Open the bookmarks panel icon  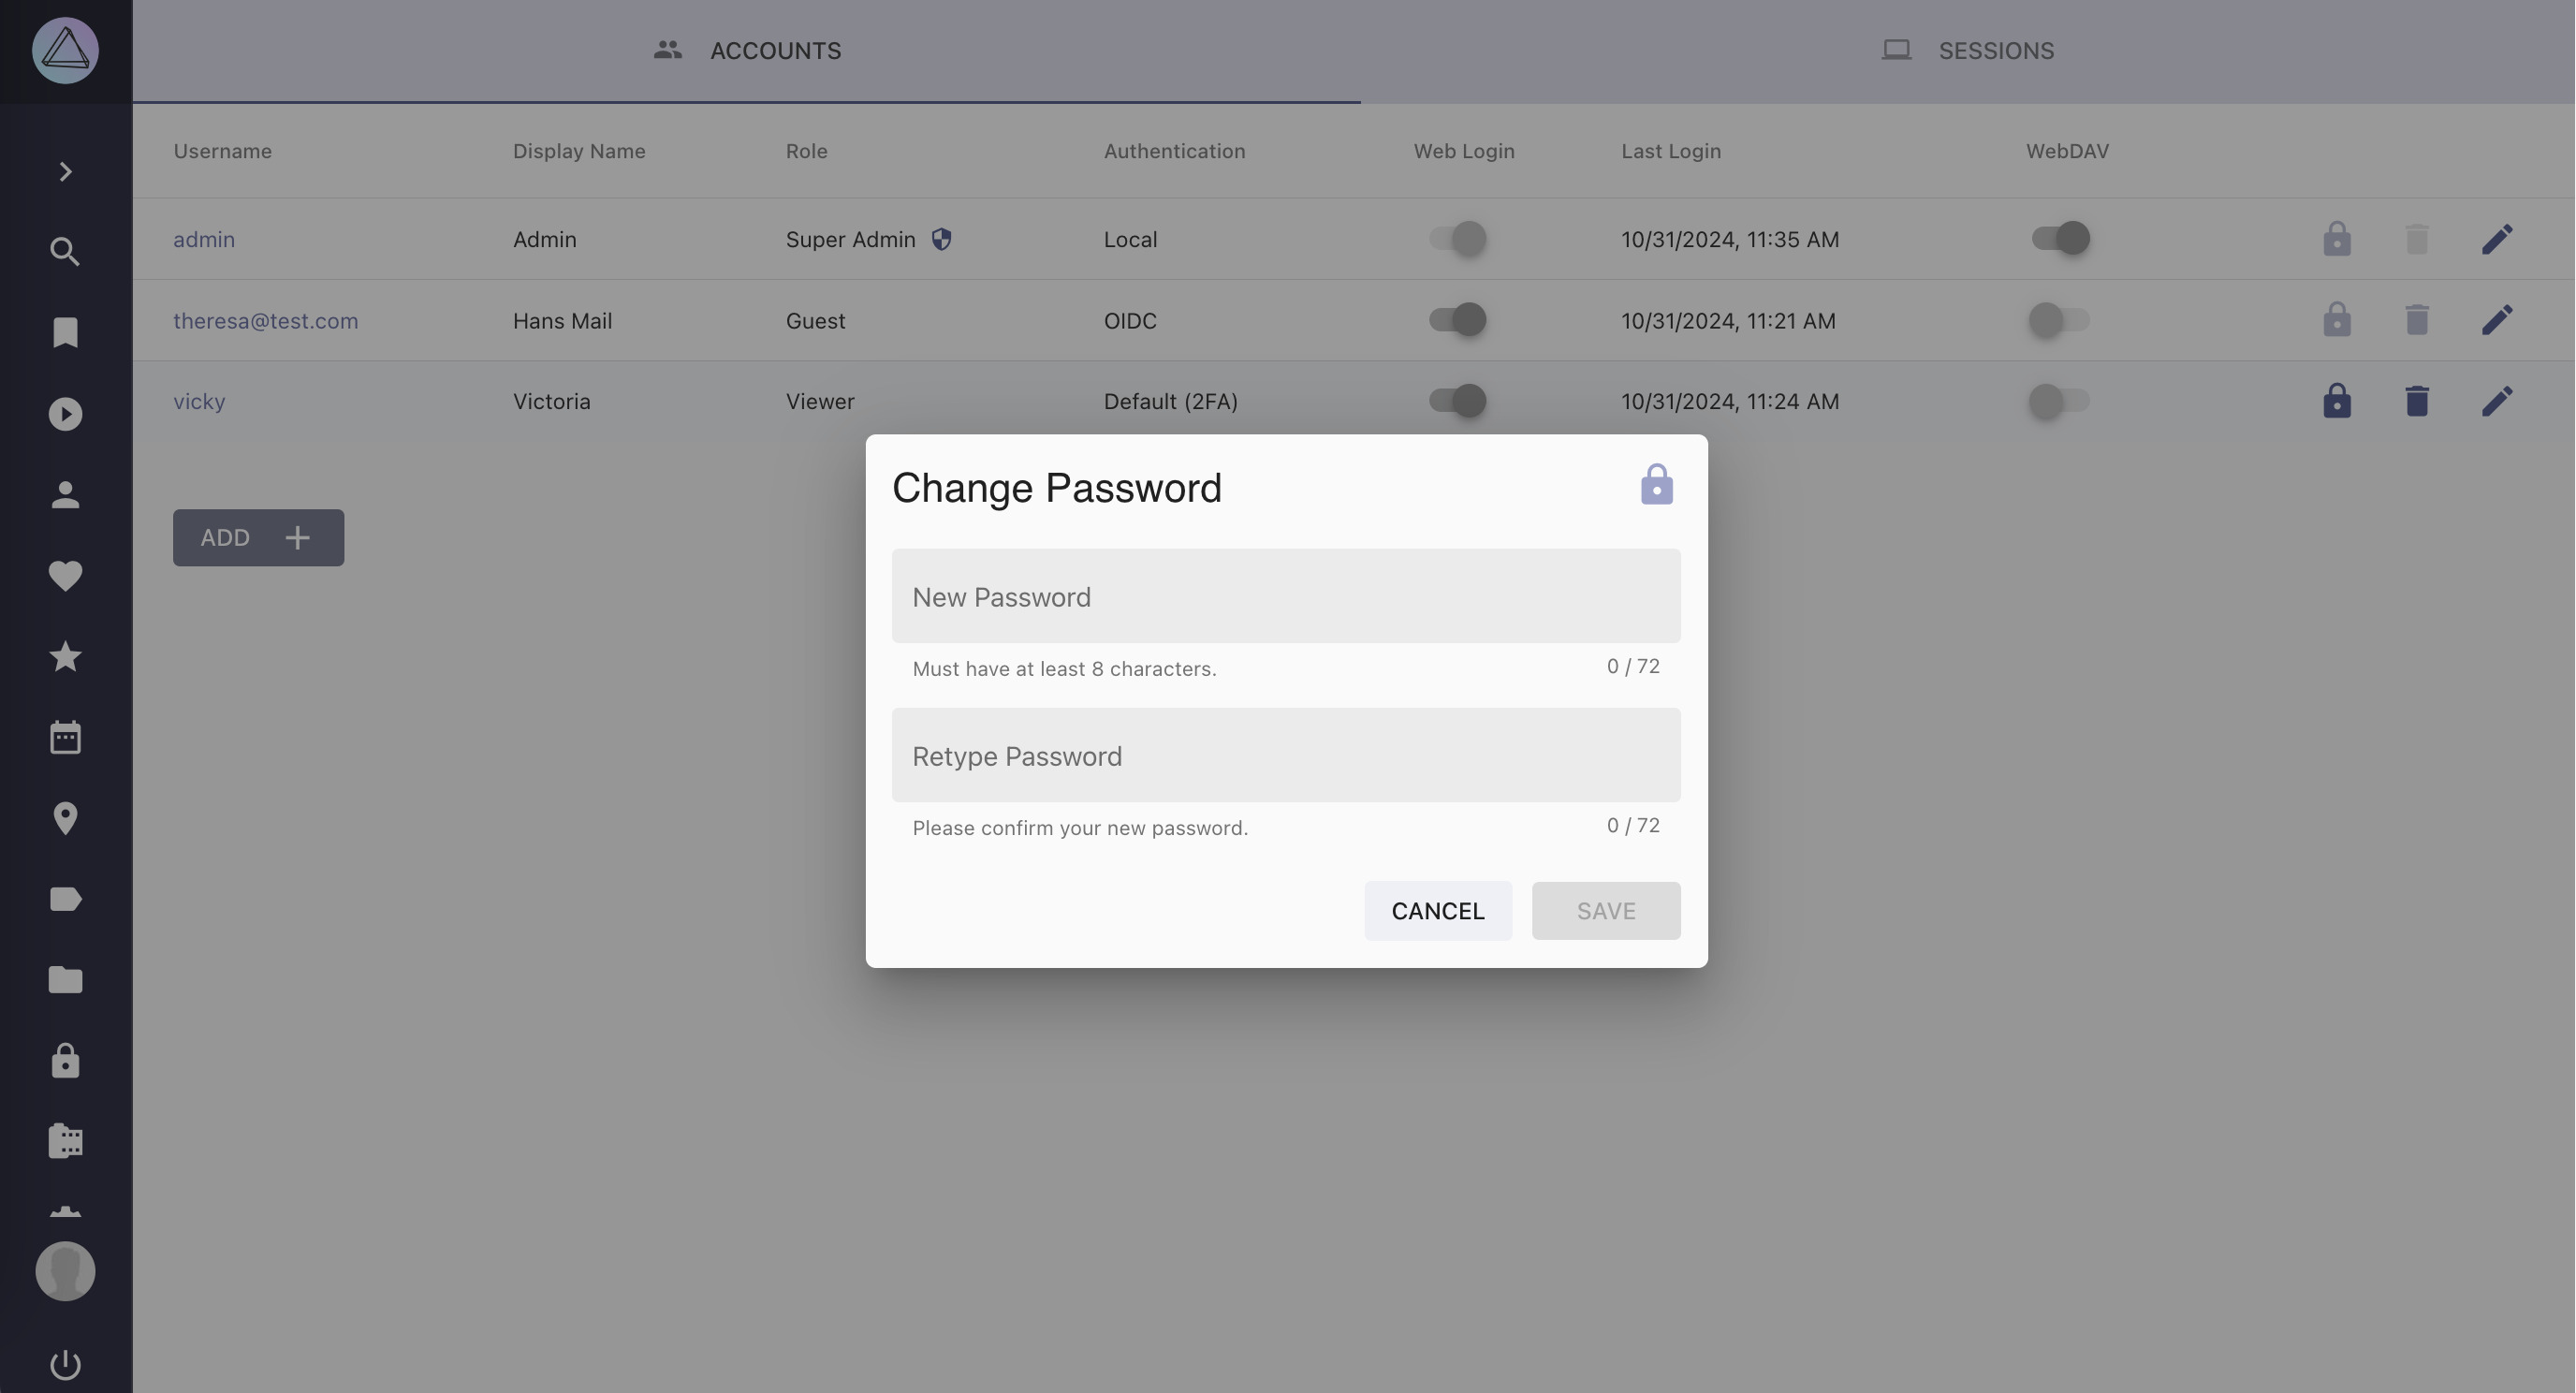tap(66, 333)
